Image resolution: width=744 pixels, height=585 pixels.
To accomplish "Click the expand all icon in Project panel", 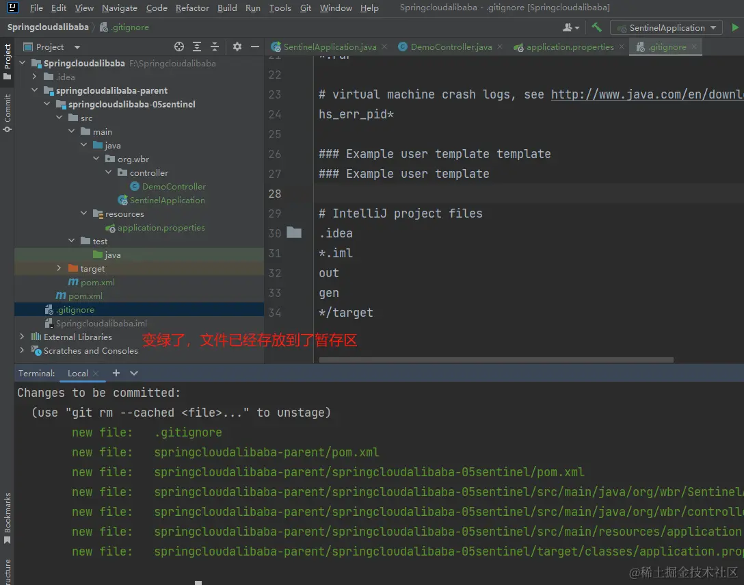I will (x=197, y=47).
